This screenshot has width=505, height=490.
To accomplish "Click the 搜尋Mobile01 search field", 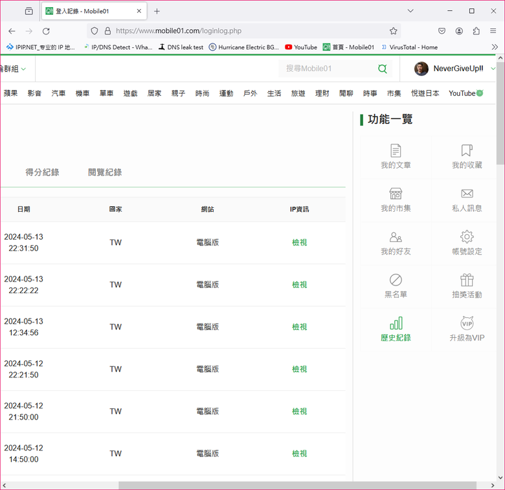I will click(327, 69).
